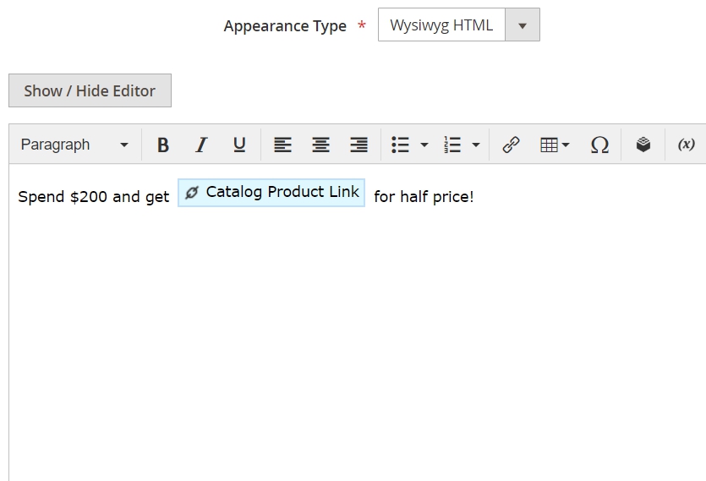706x481 pixels.
Task: Open the Appearance Type select box
Action: 459,25
